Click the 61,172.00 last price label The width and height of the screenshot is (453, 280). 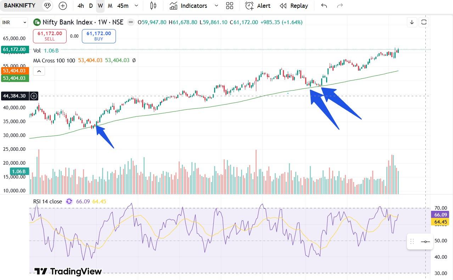(15, 49)
